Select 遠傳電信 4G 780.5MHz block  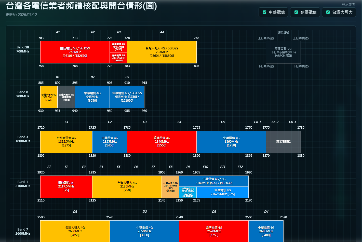pyautogui.click(x=118, y=47)
